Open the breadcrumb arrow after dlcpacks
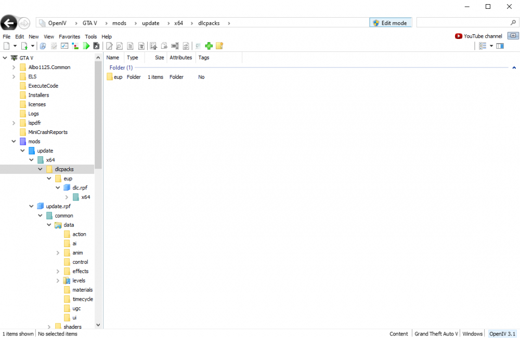This screenshot has width=520, height=338. (229, 23)
